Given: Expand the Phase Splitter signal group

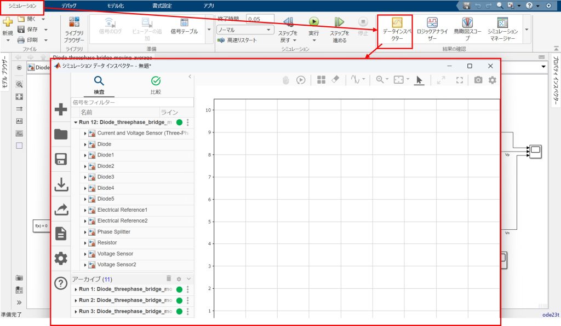Looking at the screenshot, I should [x=85, y=232].
